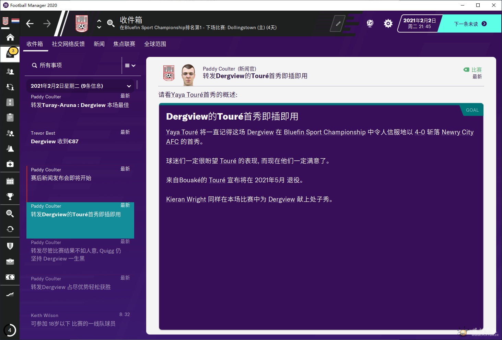This screenshot has width=502, height=340.
Task: Click the 比赛 tag label
Action: click(x=476, y=70)
